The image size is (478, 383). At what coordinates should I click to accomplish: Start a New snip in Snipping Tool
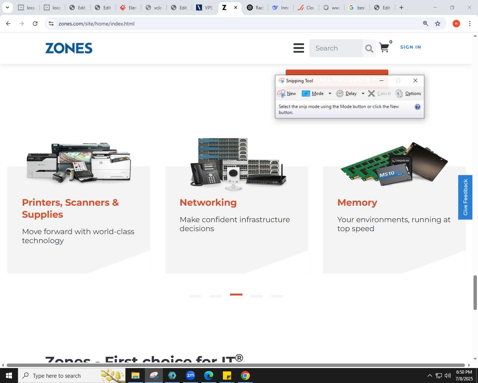coord(286,94)
